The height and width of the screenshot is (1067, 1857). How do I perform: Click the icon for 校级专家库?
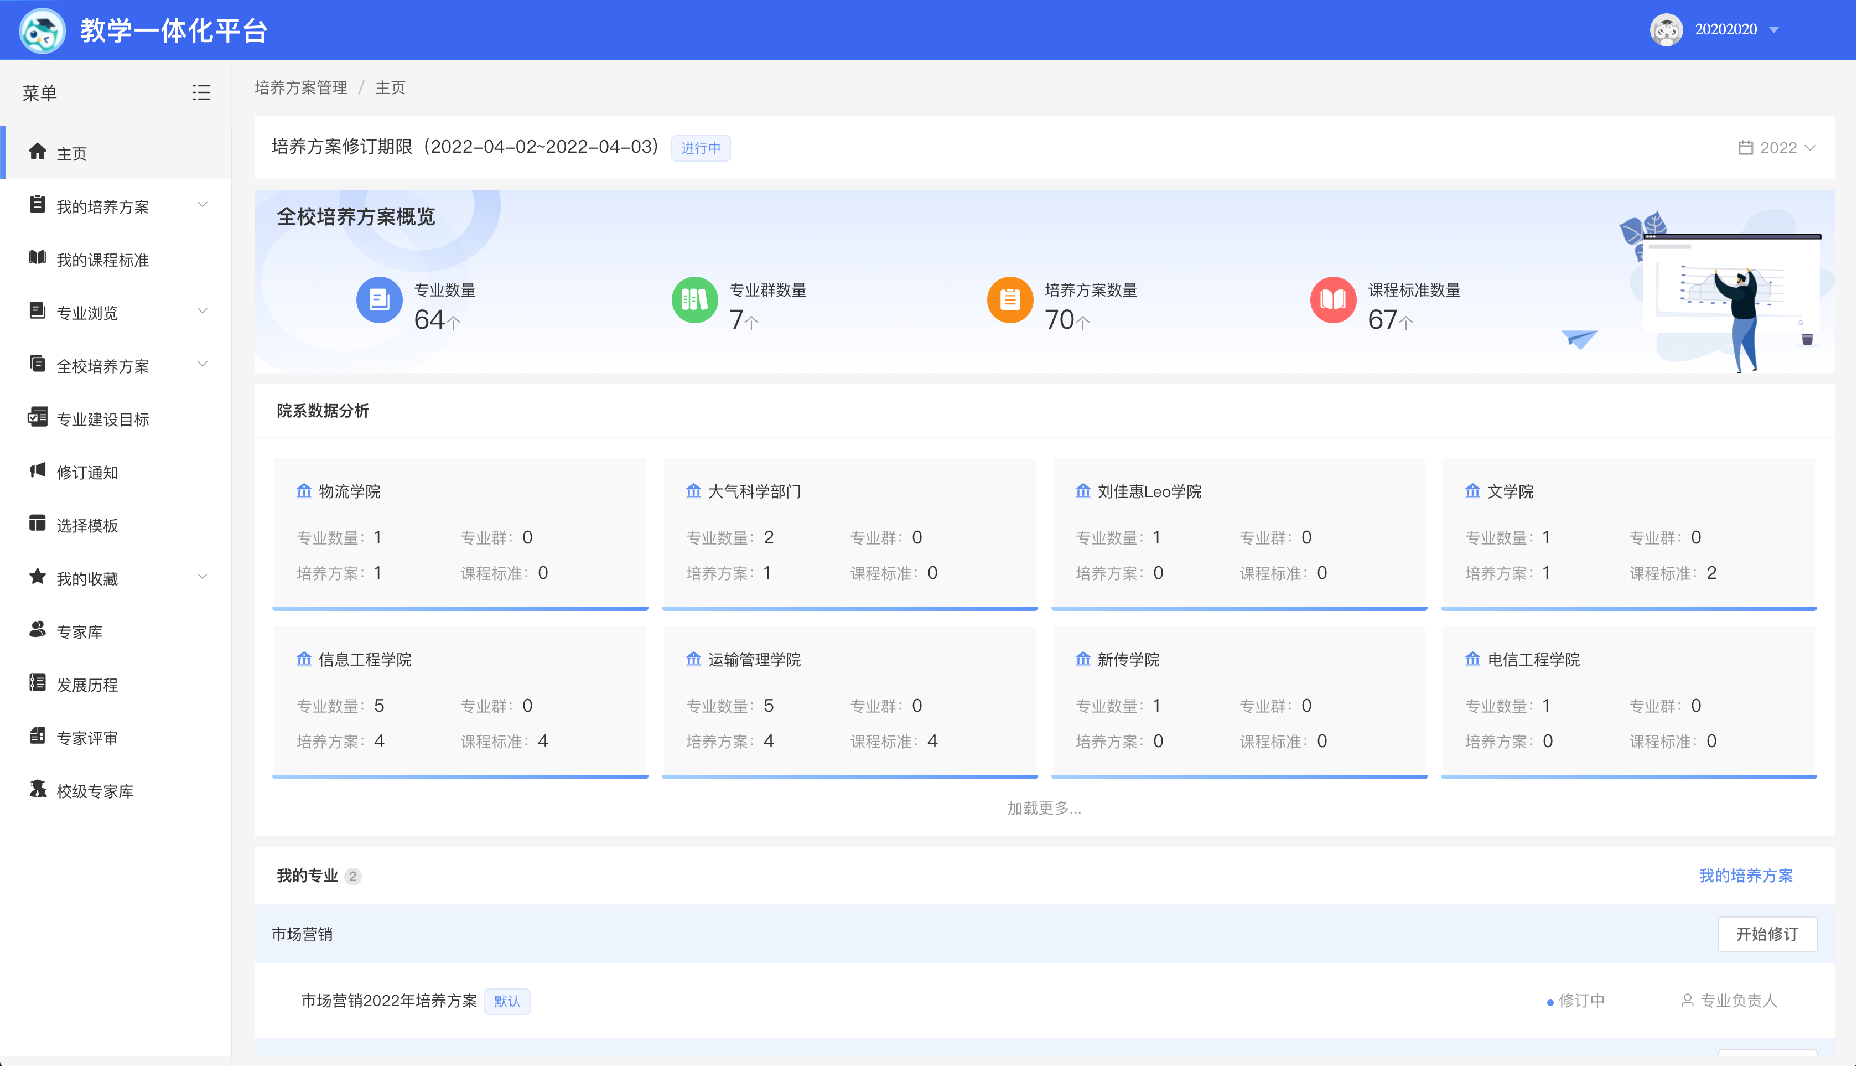[x=38, y=789]
